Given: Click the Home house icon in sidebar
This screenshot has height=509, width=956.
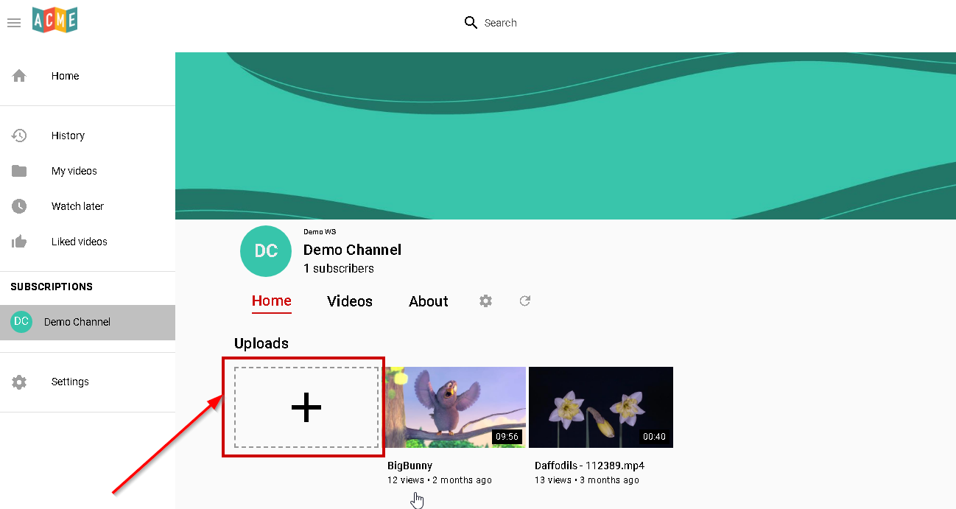Looking at the screenshot, I should [19, 76].
